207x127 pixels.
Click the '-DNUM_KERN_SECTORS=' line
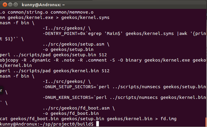124,97
